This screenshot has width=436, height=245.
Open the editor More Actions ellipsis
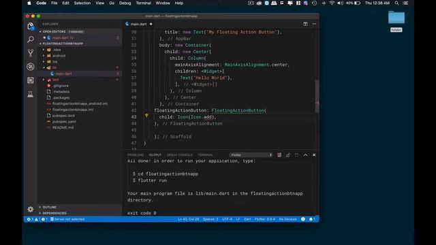click(314, 24)
